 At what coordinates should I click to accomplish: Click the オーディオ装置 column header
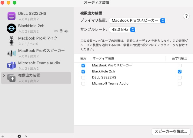[x=103, y=58]
